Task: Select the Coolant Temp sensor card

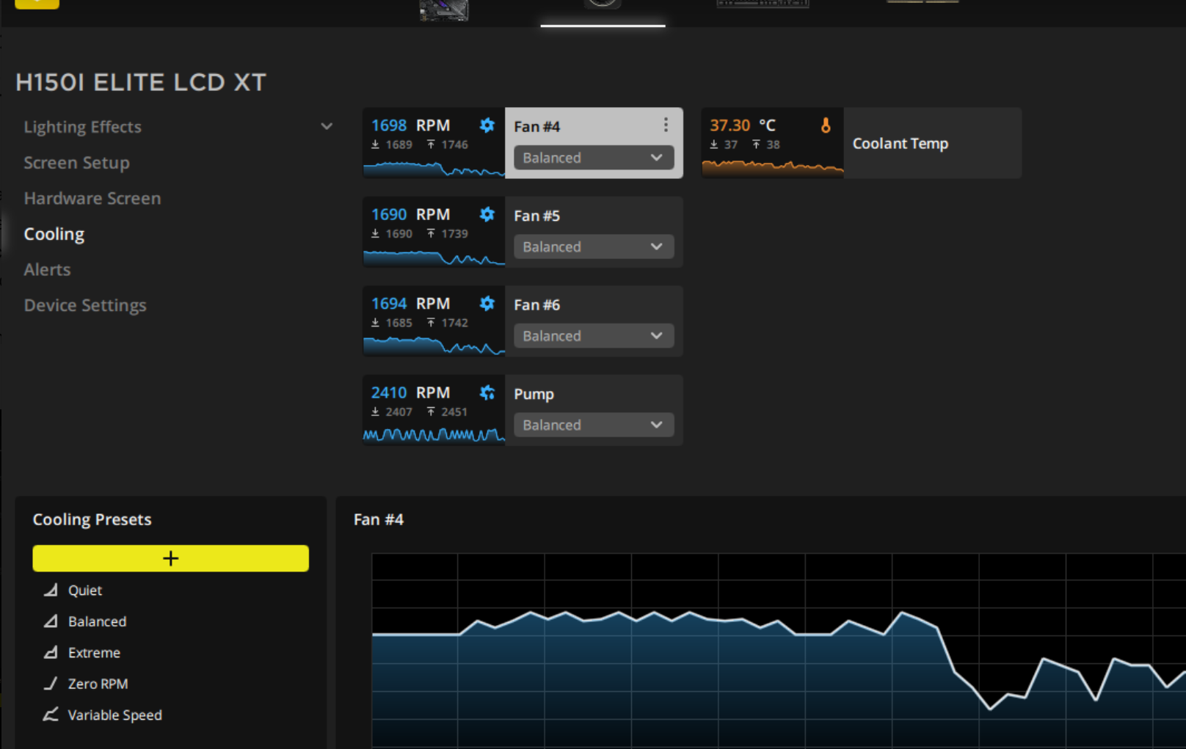Action: 862,143
